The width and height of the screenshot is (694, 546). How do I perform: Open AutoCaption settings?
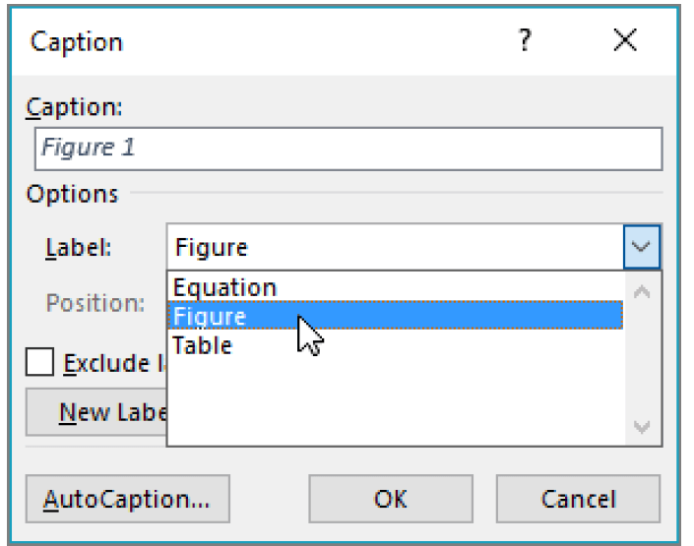pyautogui.click(x=127, y=499)
